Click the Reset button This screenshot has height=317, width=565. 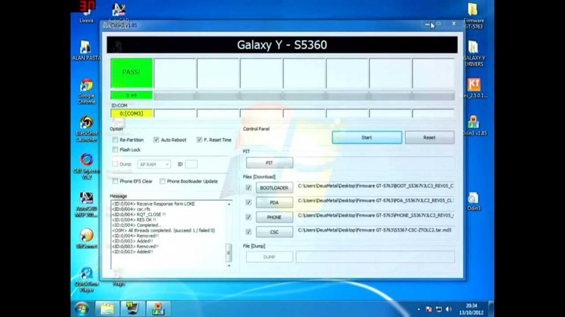(429, 138)
